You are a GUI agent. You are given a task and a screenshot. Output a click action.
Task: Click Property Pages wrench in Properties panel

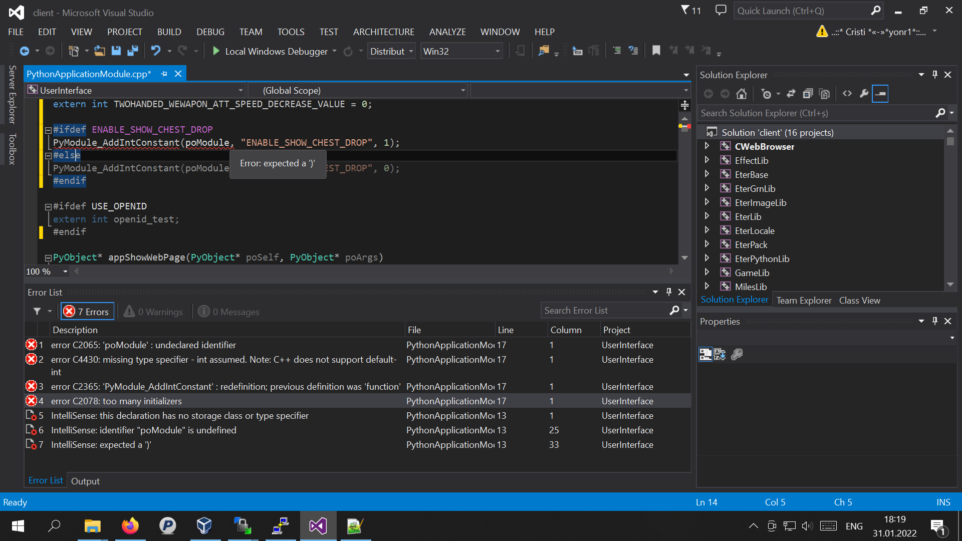click(x=737, y=354)
